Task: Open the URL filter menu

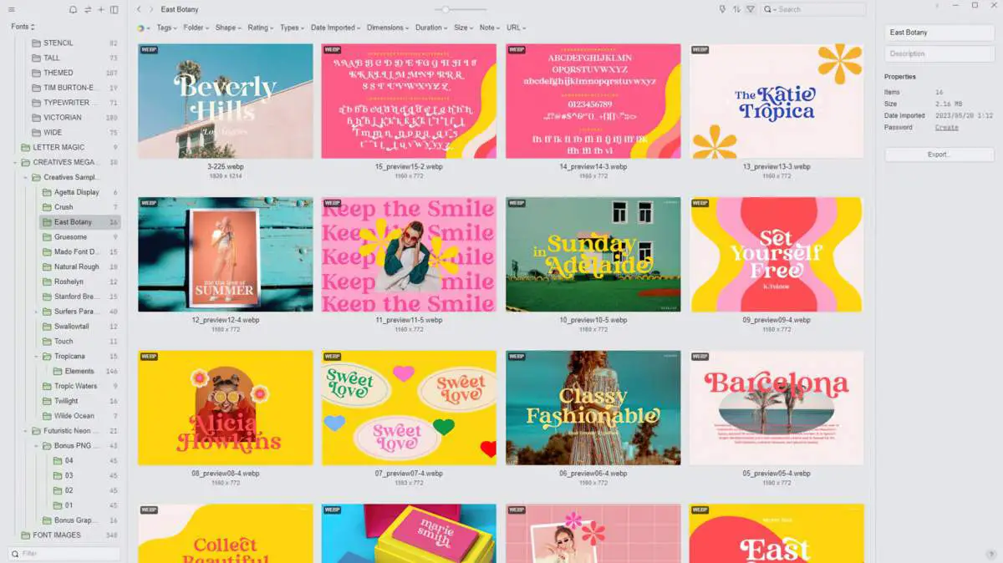Action: click(x=516, y=28)
